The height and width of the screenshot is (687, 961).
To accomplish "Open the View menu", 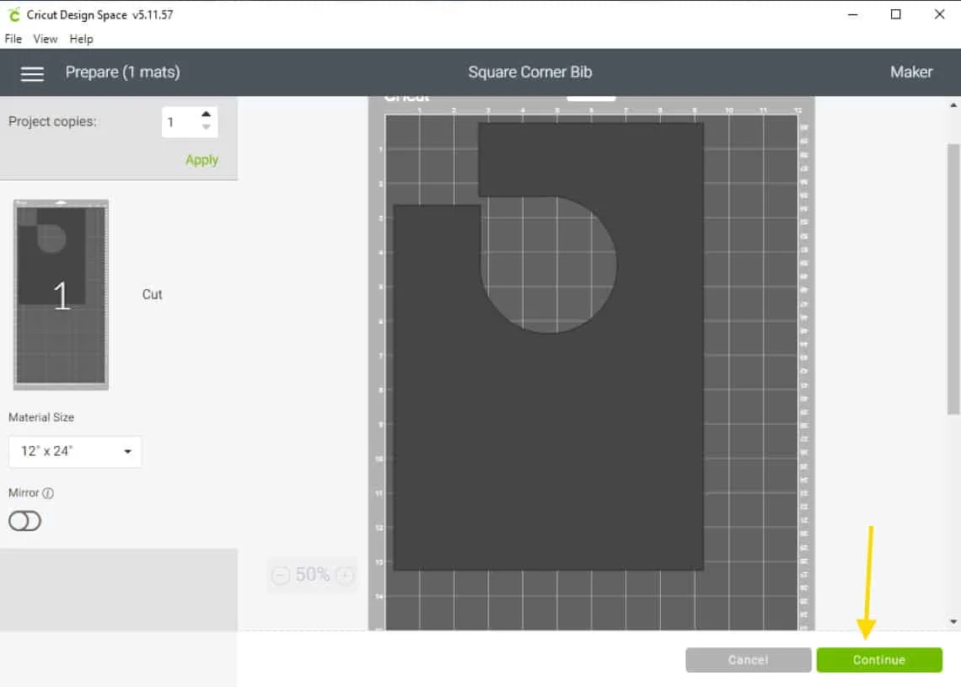I will tap(46, 40).
